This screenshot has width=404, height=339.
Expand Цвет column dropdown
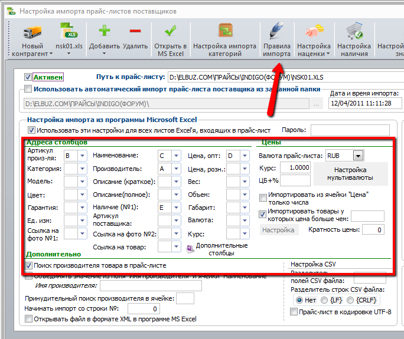tap(82, 195)
